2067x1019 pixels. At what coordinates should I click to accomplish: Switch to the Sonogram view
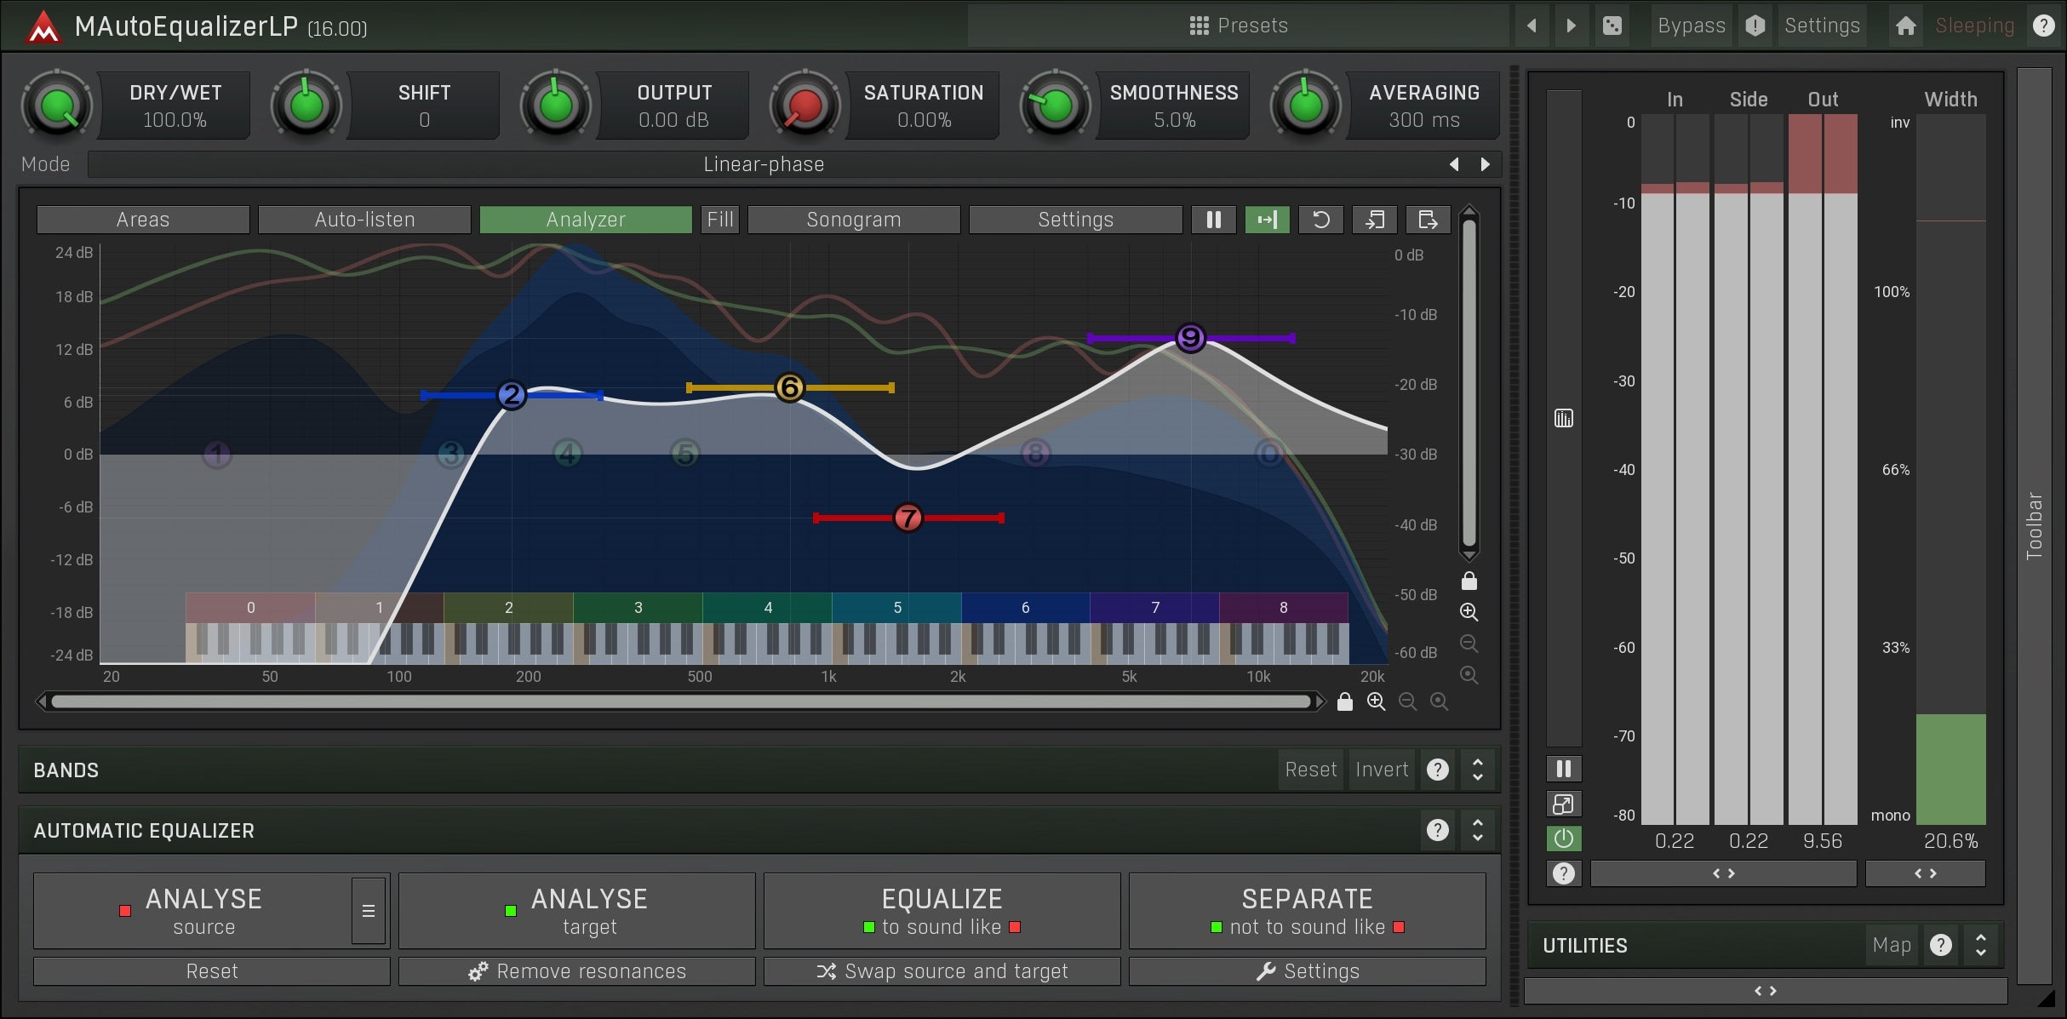click(852, 220)
